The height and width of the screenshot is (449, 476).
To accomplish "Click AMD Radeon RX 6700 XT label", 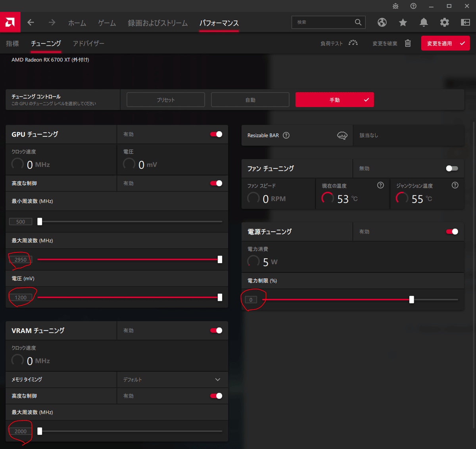I will [50, 60].
